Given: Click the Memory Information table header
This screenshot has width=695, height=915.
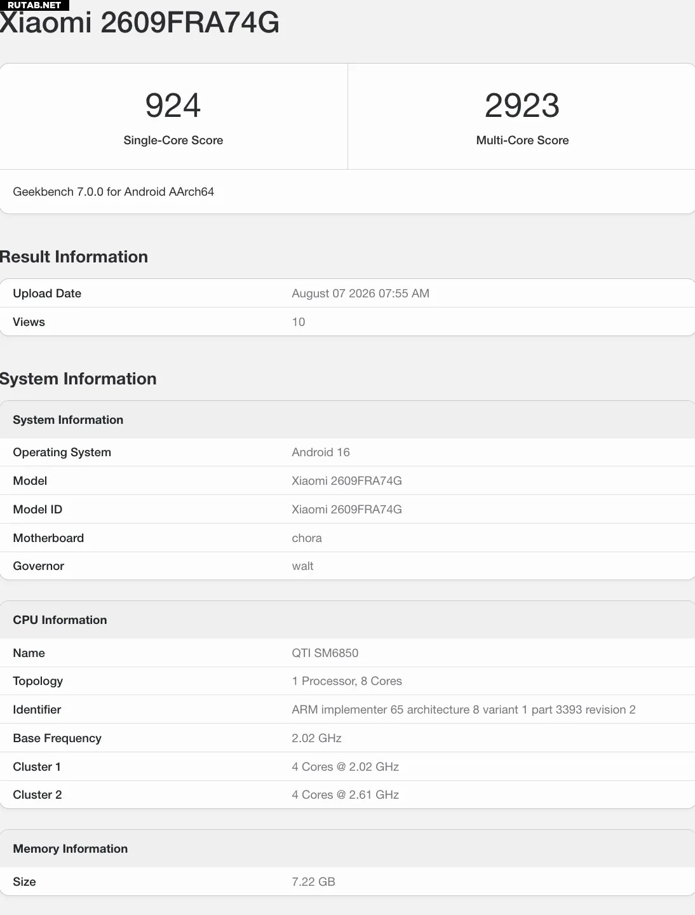Looking at the screenshot, I should 71,849.
